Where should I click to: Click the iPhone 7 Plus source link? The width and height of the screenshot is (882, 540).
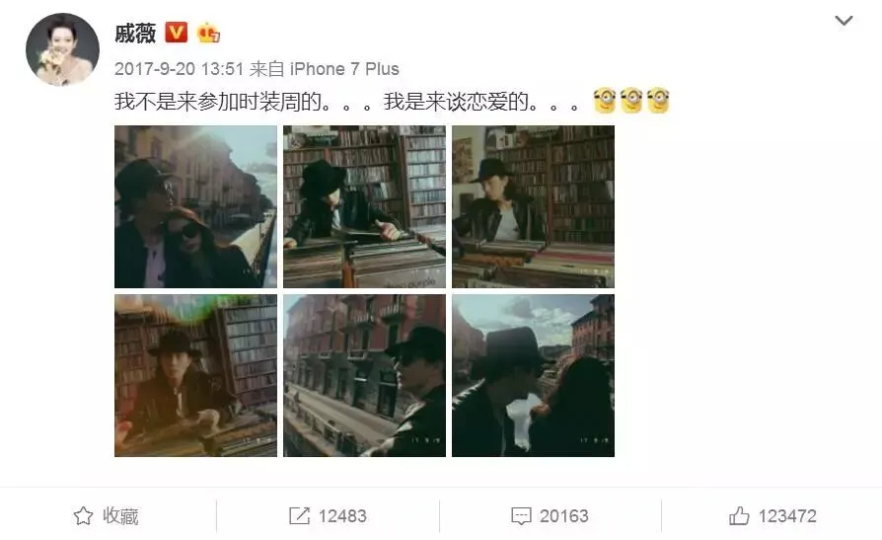tap(344, 69)
